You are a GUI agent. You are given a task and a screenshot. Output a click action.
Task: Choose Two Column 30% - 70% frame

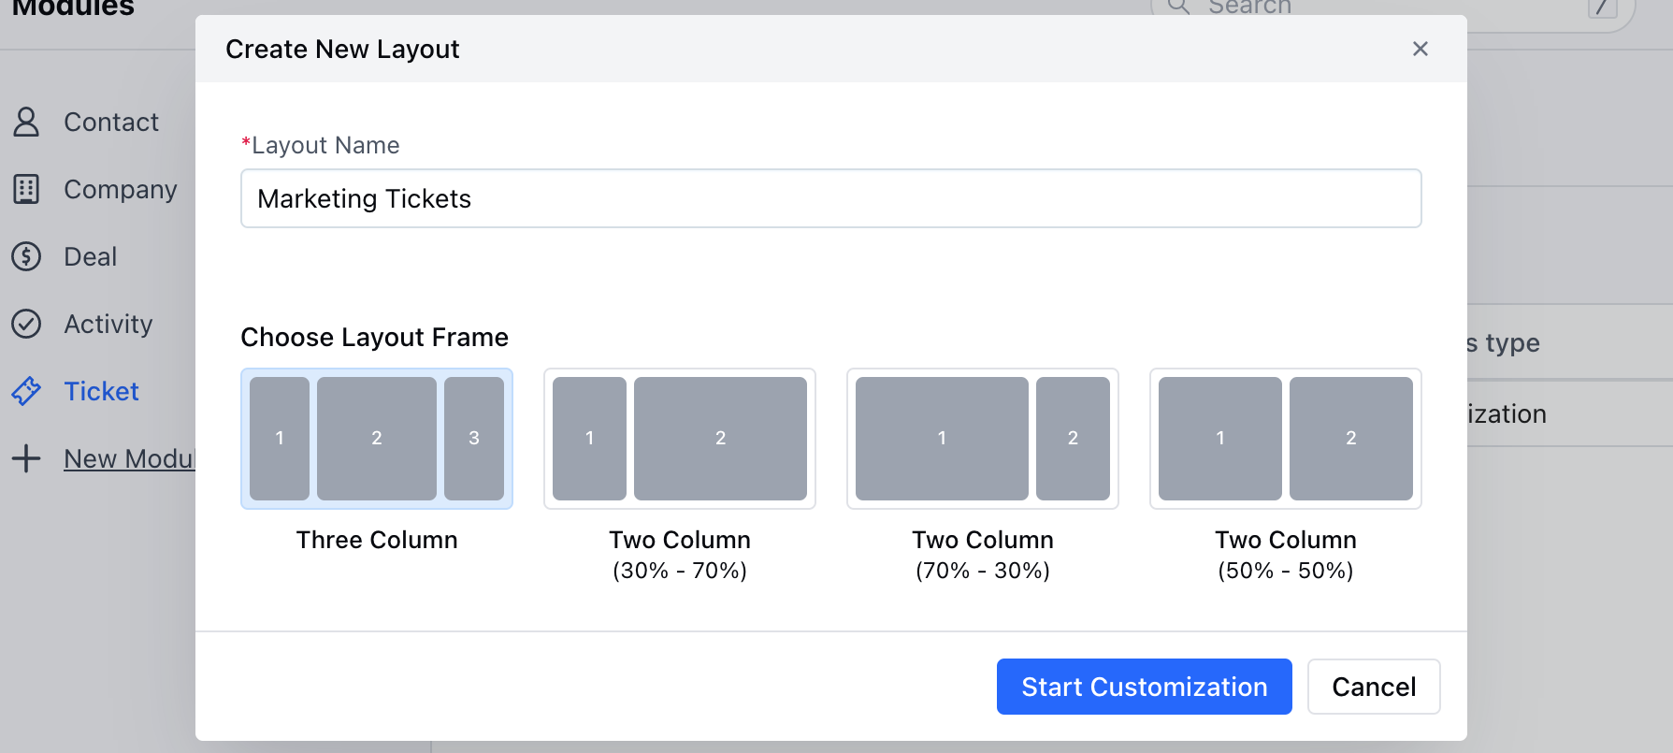click(x=680, y=439)
